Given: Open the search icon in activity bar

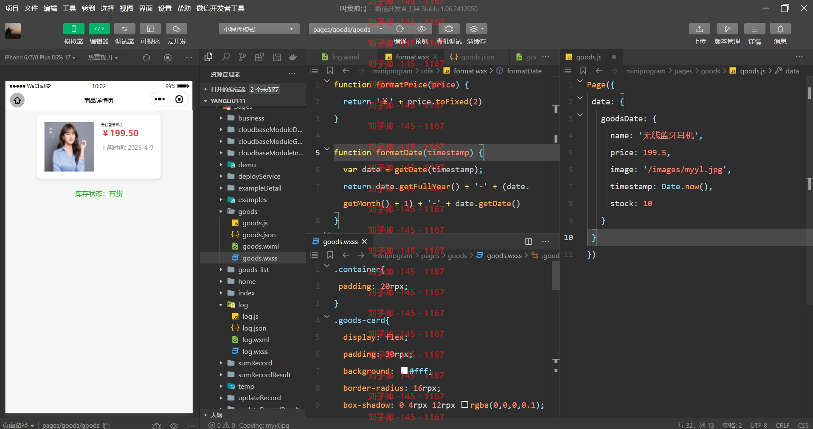Looking at the screenshot, I should (x=225, y=57).
